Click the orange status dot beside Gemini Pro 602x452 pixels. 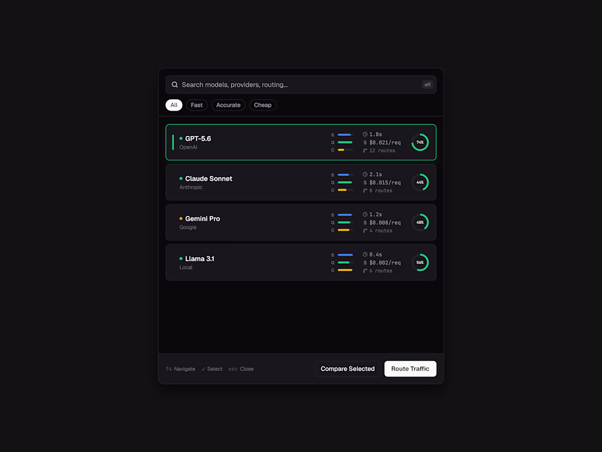181,218
